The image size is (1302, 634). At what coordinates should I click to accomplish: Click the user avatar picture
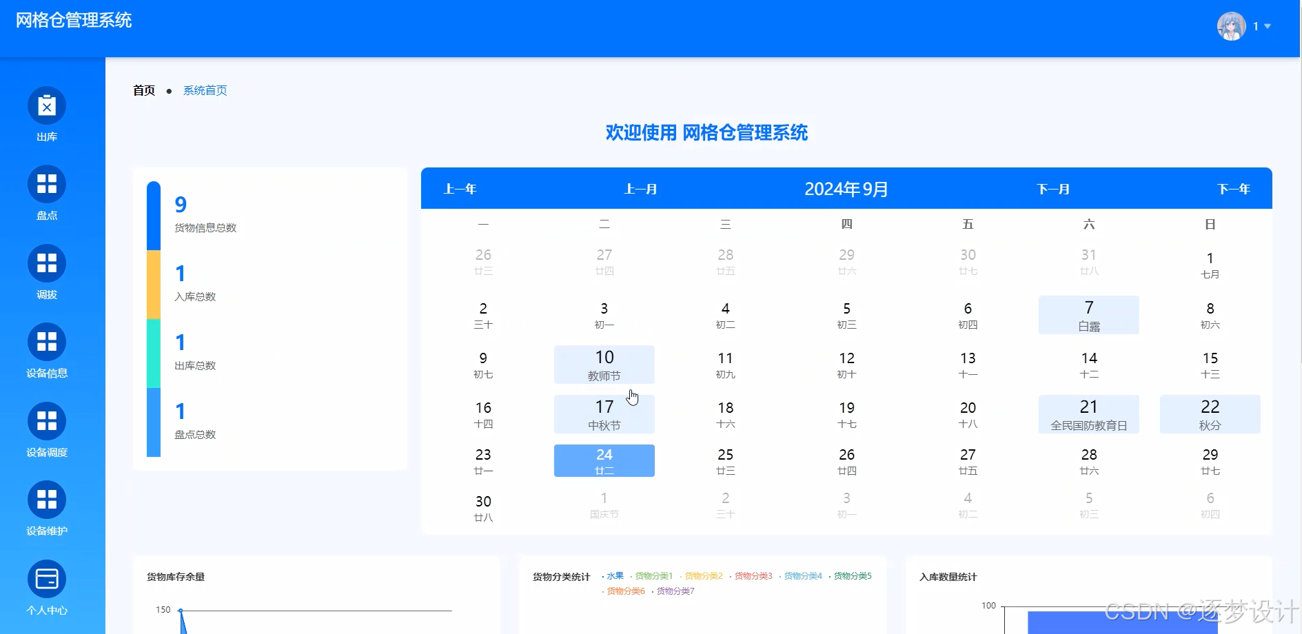[x=1231, y=26]
